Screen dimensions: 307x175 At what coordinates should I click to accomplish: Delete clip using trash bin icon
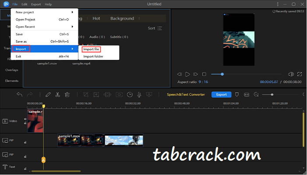click(x=67, y=95)
